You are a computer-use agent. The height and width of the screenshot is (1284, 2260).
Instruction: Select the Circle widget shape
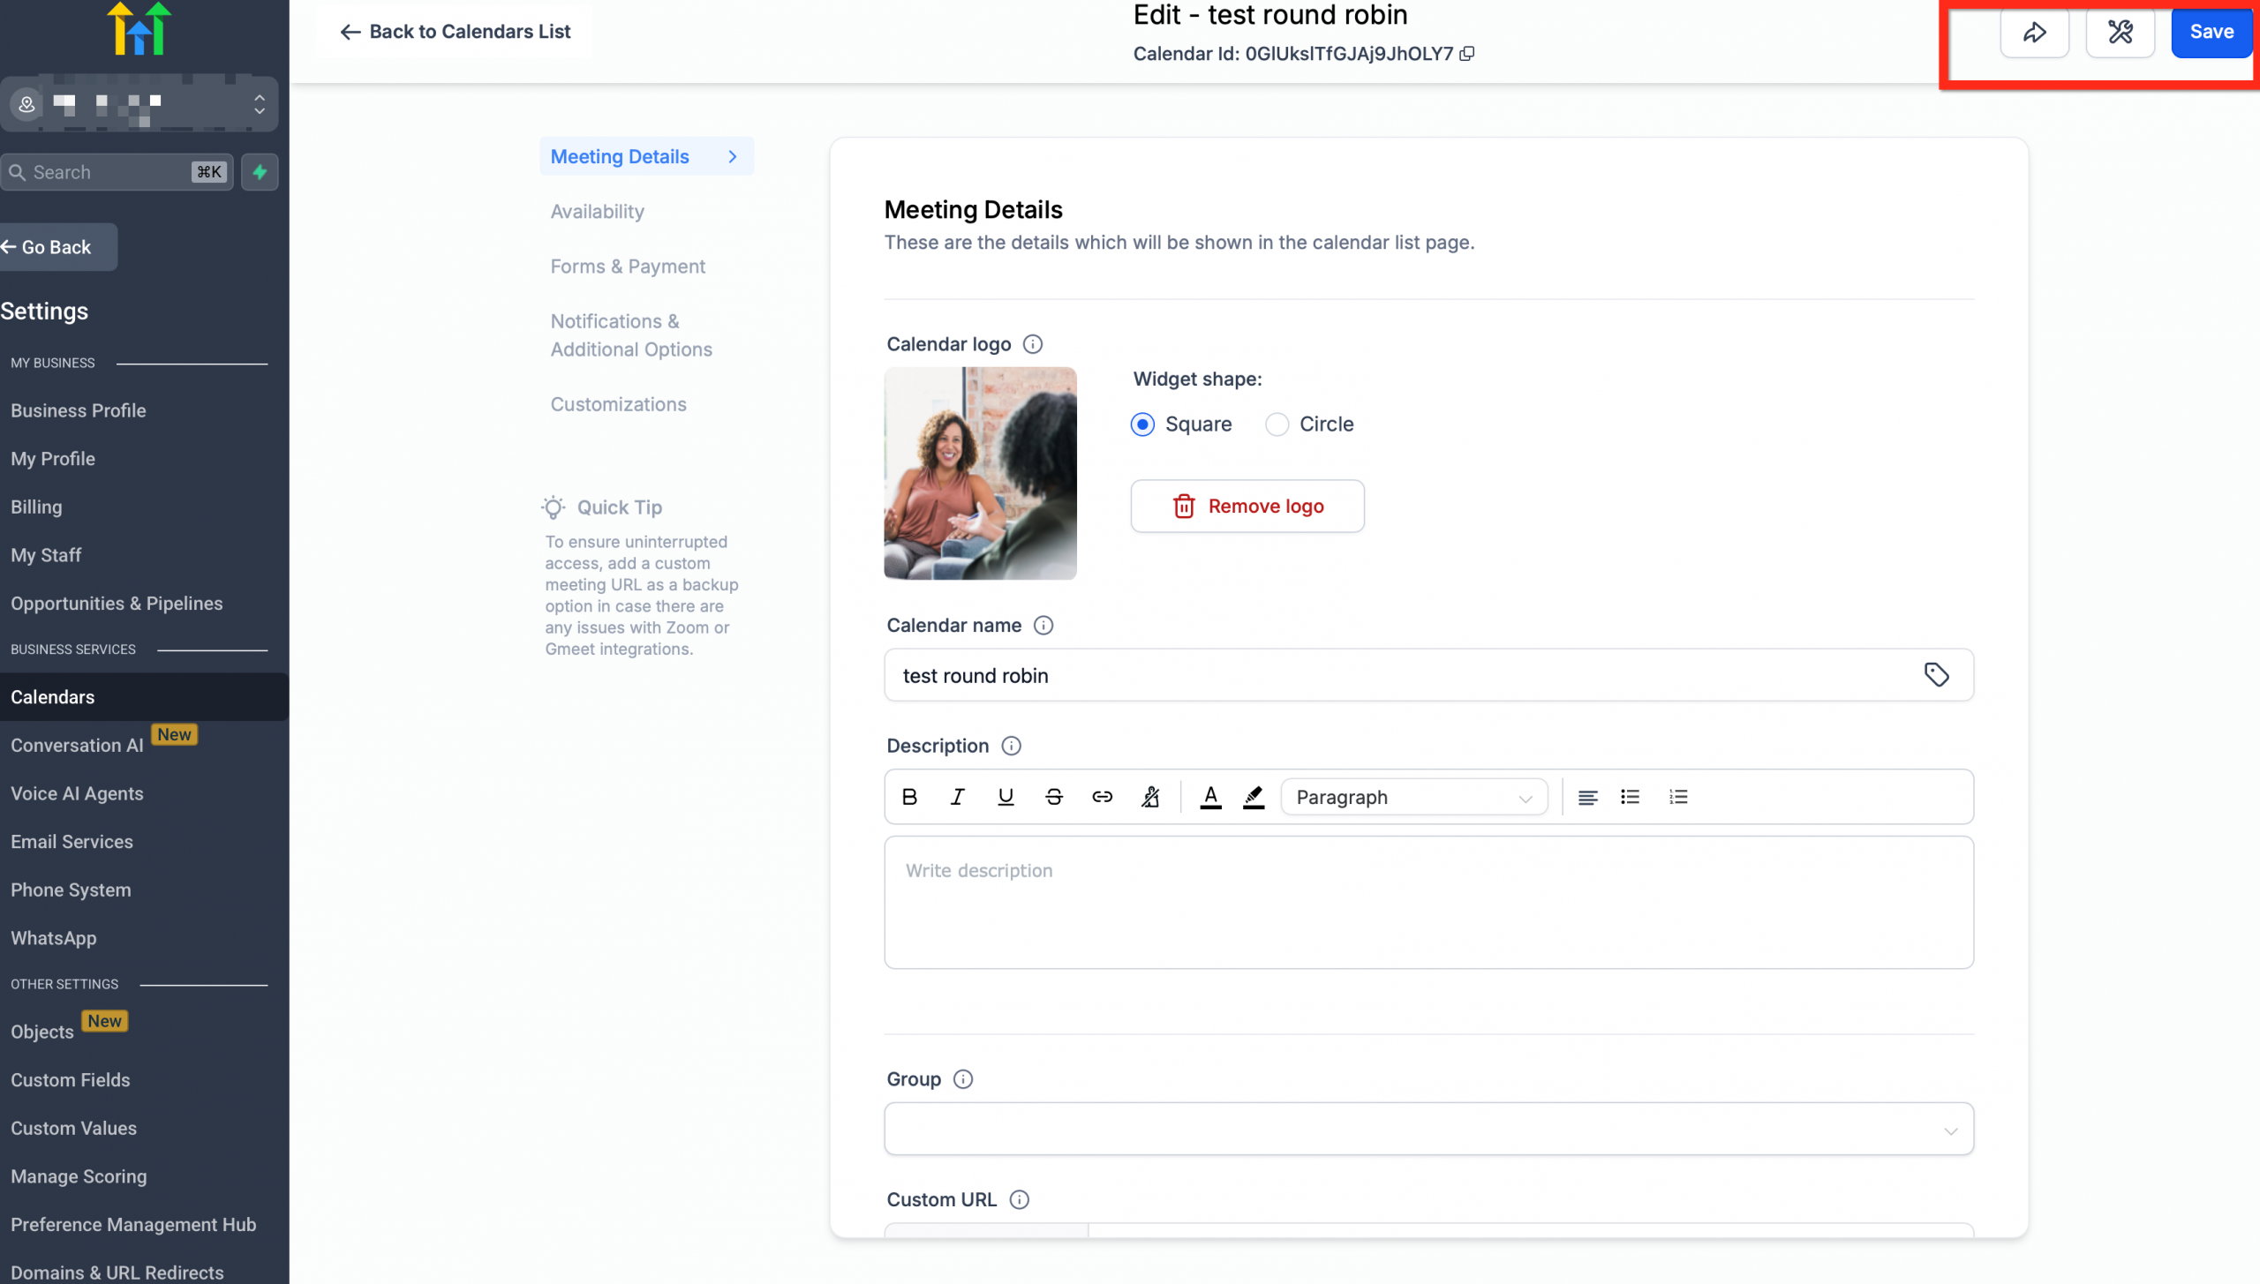[x=1277, y=424]
